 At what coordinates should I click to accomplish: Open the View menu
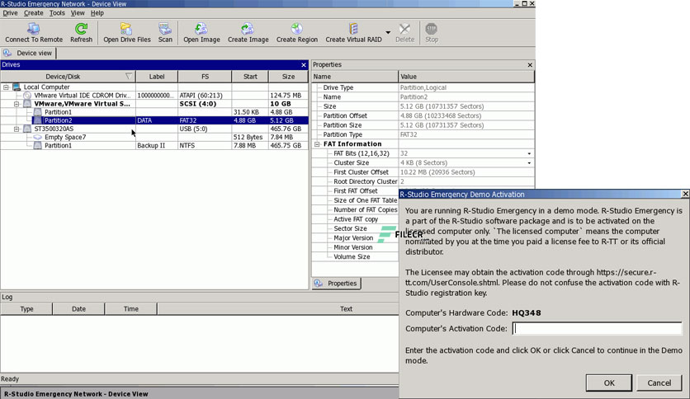[x=78, y=12]
